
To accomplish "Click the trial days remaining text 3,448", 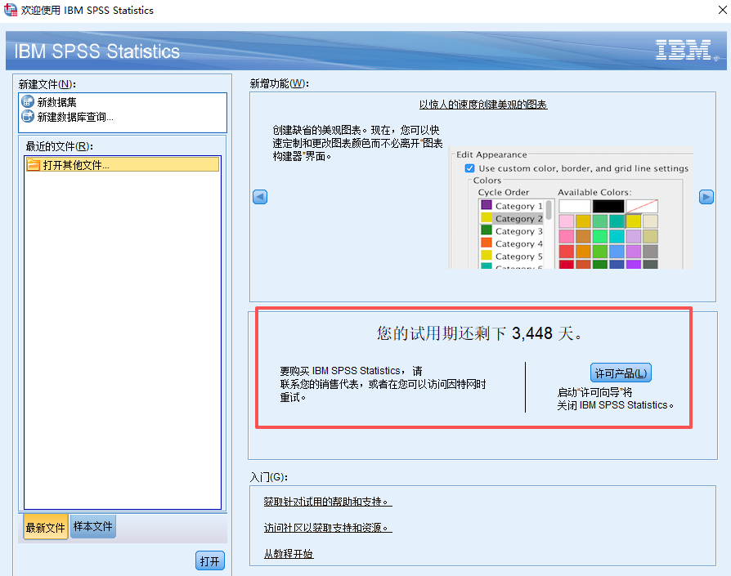I will pyautogui.click(x=532, y=333).
